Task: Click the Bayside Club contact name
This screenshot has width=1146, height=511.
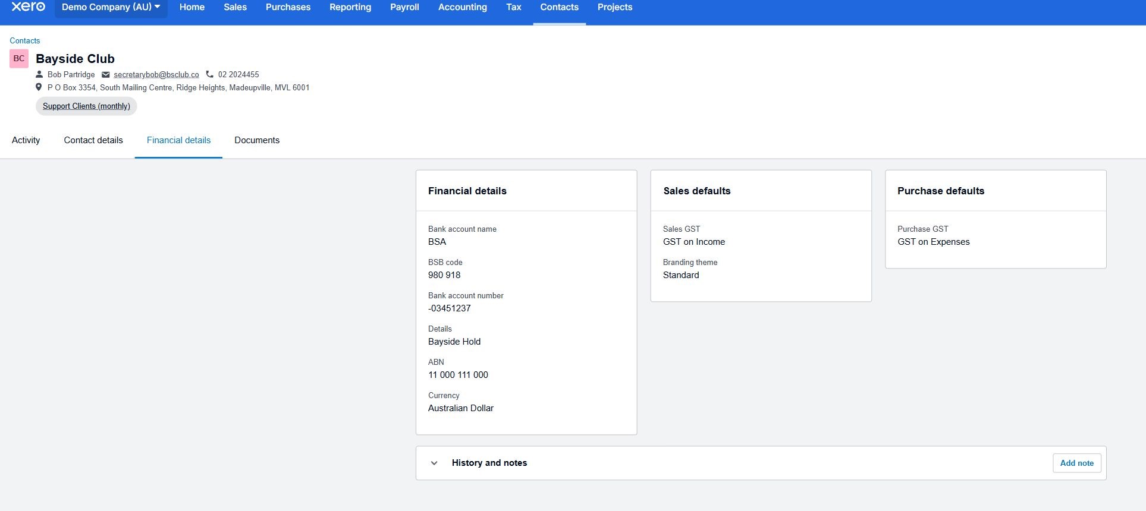Action: [75, 59]
